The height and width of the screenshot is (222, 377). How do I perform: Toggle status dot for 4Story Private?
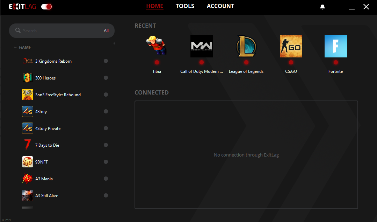click(x=106, y=128)
